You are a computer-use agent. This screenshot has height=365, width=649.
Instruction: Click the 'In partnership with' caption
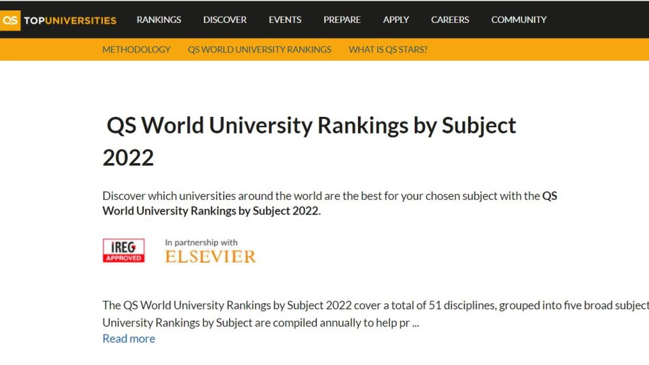point(201,243)
